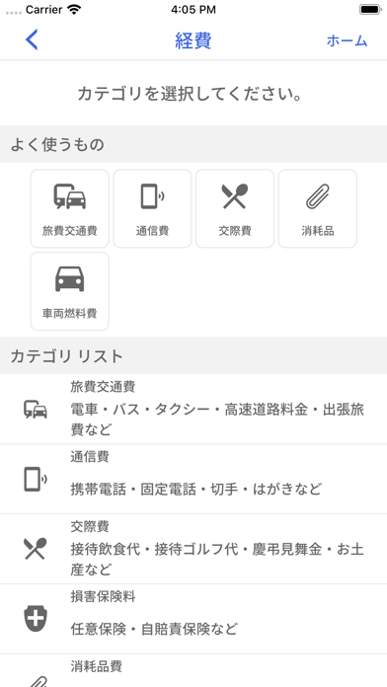This screenshot has width=387, height=687.
Task: Open 損害保険料 row with 任意保険・自賠責保険
Action: click(x=193, y=620)
